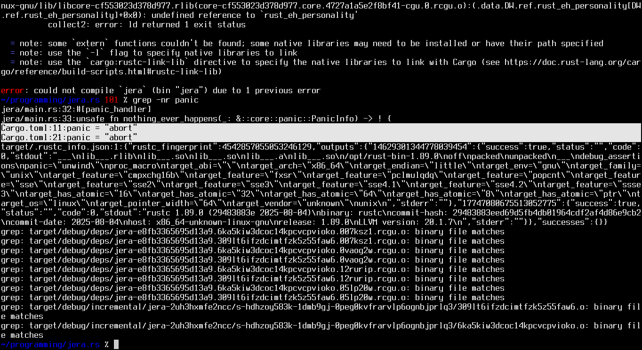Click the first 007ksz1.rcgu.o binary match line
642x350 pixels.
point(253,231)
